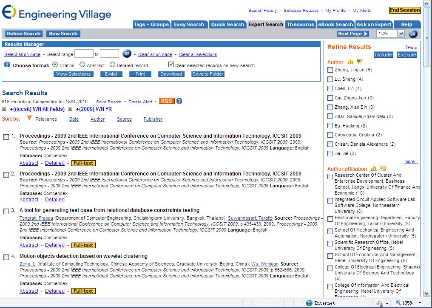This screenshot has width=432, height=308.
Task: Check the Motion objects detection result checkbox
Action: [x=6, y=257]
